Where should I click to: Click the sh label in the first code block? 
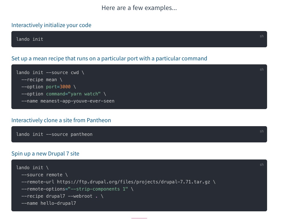click(262, 36)
